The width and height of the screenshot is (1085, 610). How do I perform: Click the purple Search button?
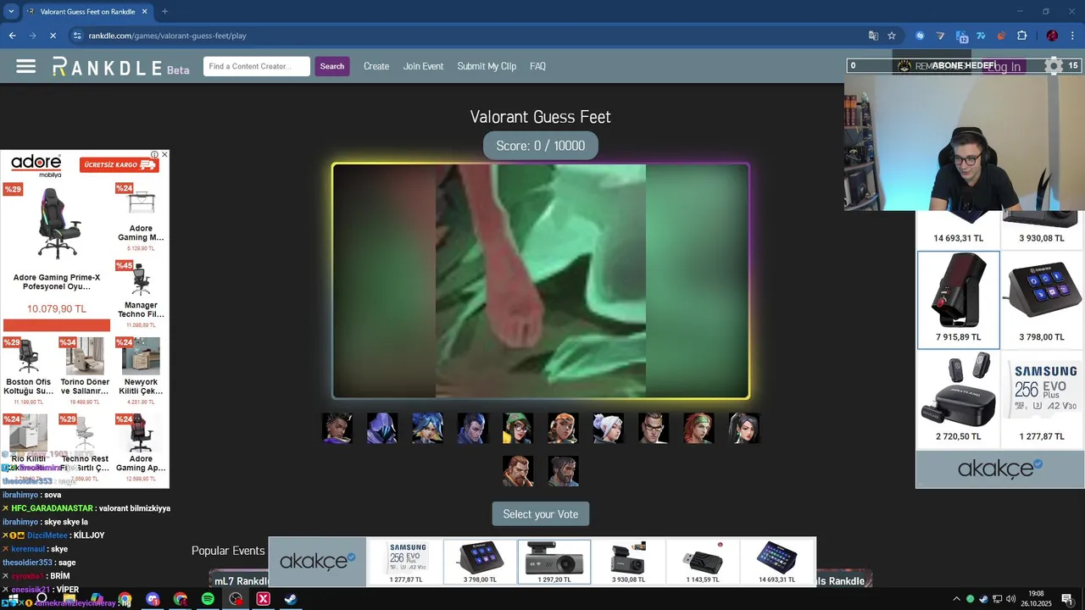coord(331,66)
